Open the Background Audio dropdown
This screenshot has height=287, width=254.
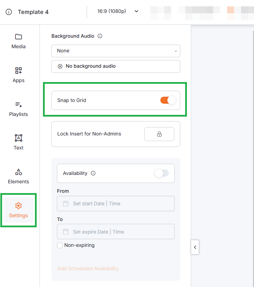pyautogui.click(x=116, y=51)
